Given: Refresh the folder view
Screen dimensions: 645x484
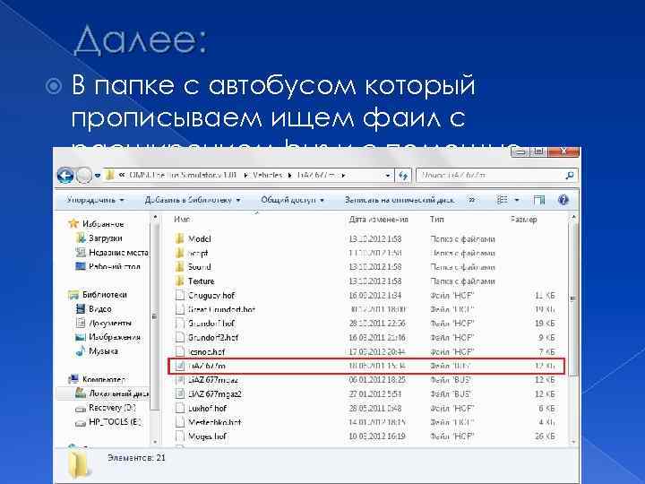Looking at the screenshot, I should coord(403,176).
